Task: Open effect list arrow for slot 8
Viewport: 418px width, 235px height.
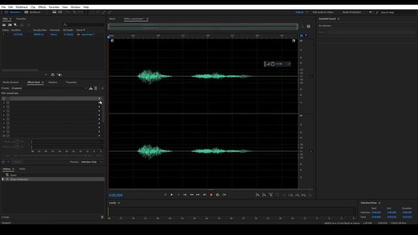Action: click(x=99, y=127)
